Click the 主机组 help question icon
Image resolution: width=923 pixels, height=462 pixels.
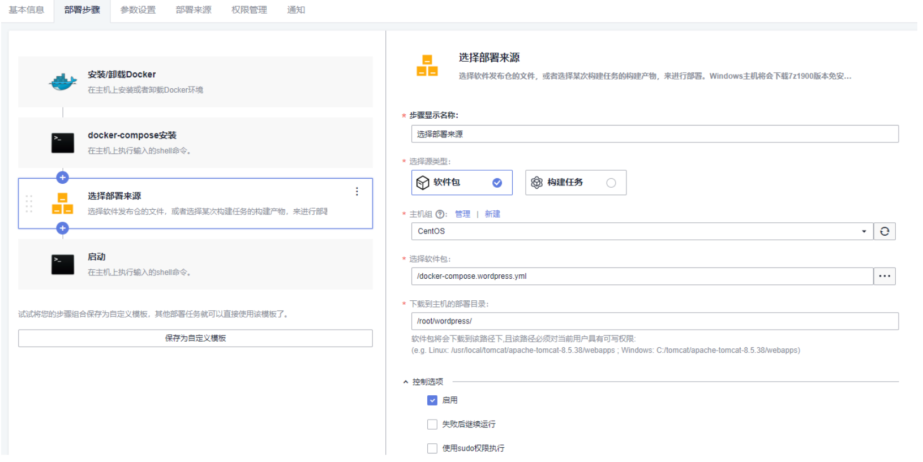pos(440,214)
